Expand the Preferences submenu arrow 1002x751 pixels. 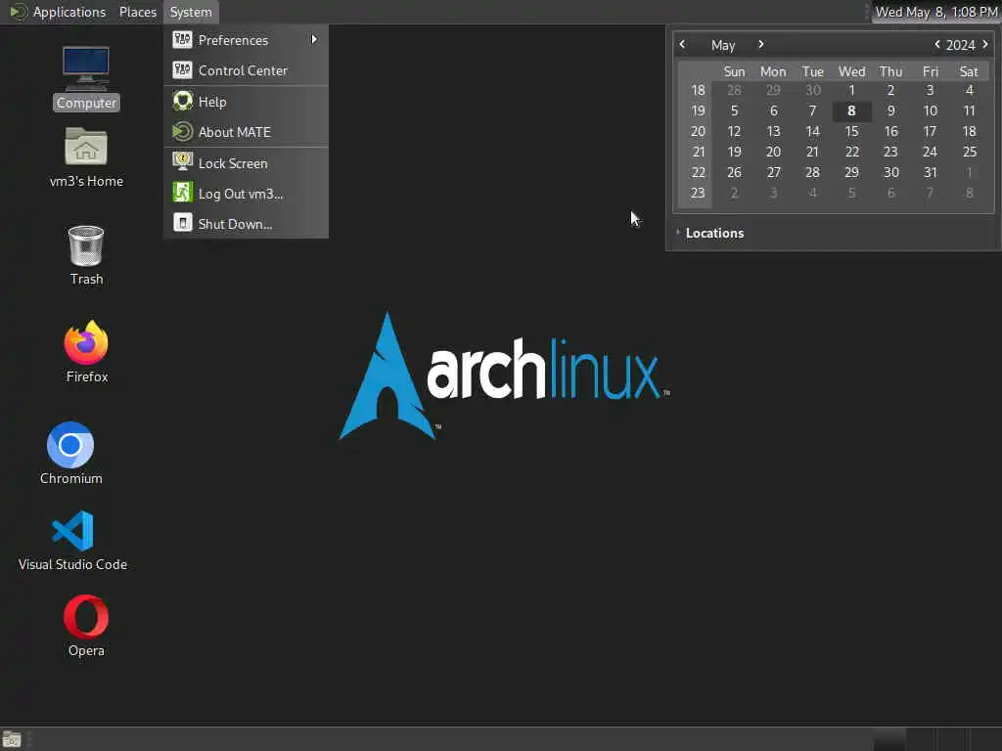(x=314, y=39)
